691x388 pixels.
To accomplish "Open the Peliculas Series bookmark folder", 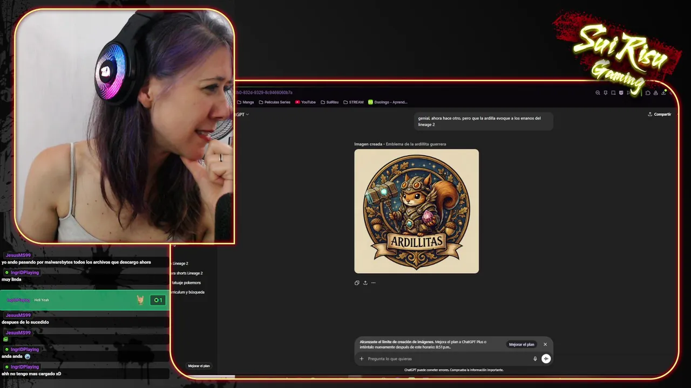I will tap(274, 102).
